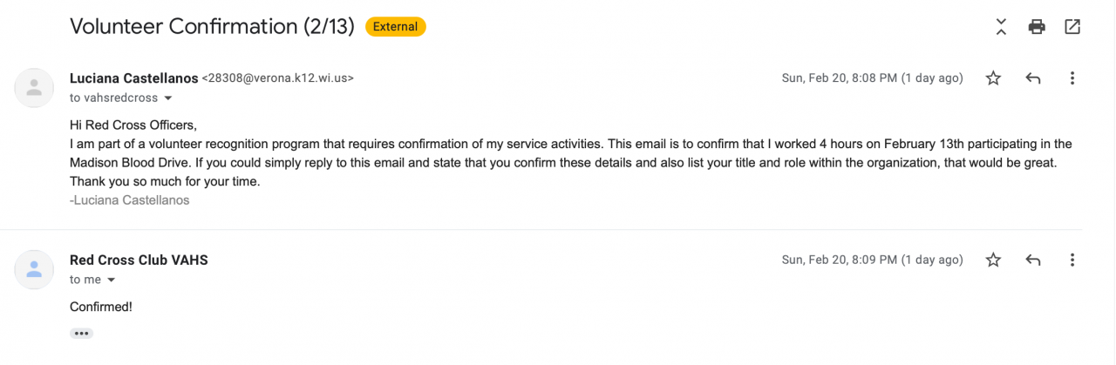Viewport: 1116px width, 365px height.
Task: Open more options for Red Cross Club message
Action: 1072,260
